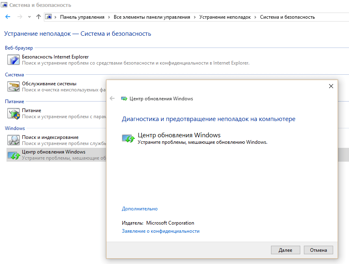Expand chevron after 'Устранение неполадок' breadcrumb
Screen dimensions: 349x264
click(255, 17)
